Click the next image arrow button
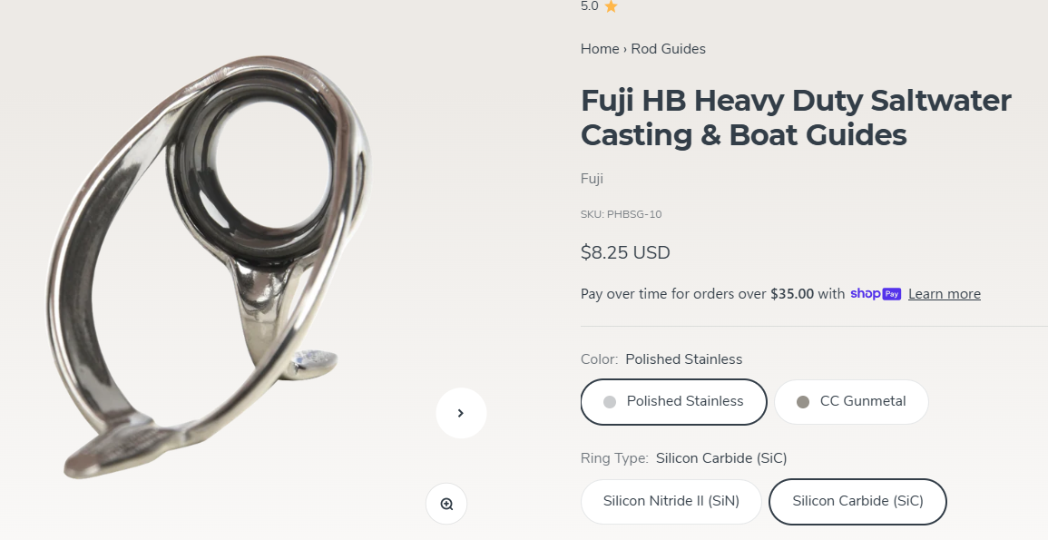 pyautogui.click(x=461, y=413)
